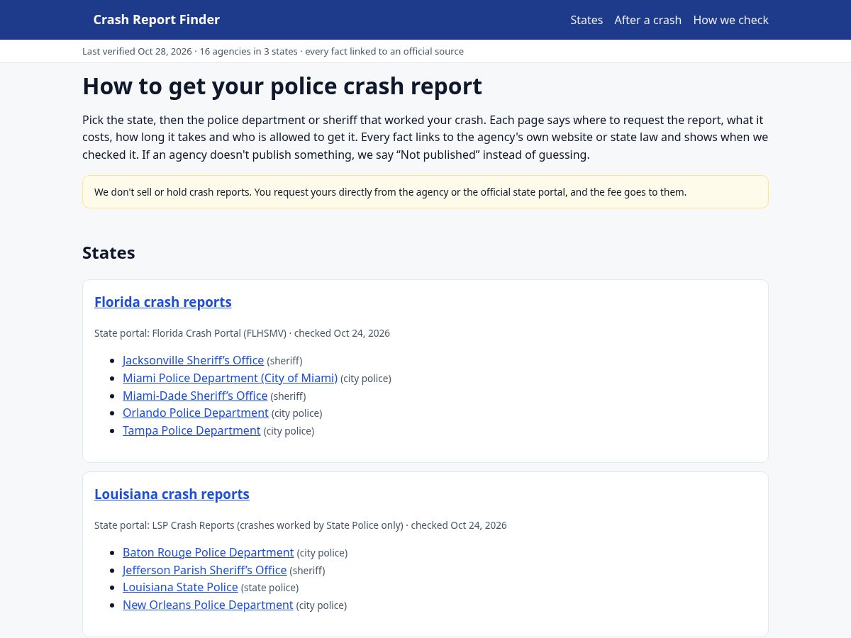851x638 pixels.
Task: Open the Miami-Dade Sheriff's Office link
Action: click(x=195, y=396)
